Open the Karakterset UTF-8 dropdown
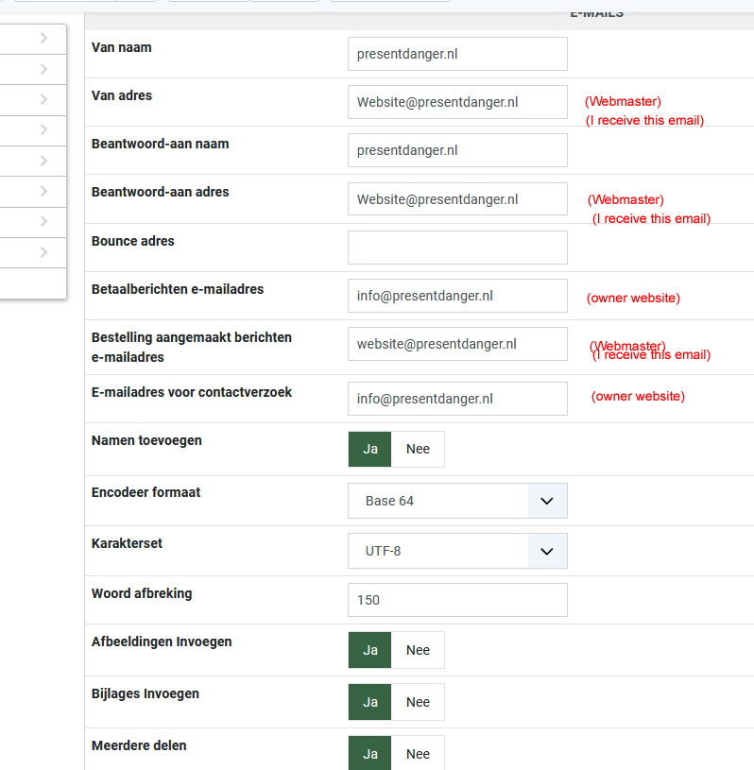Screen dimensions: 754x770 [457, 550]
